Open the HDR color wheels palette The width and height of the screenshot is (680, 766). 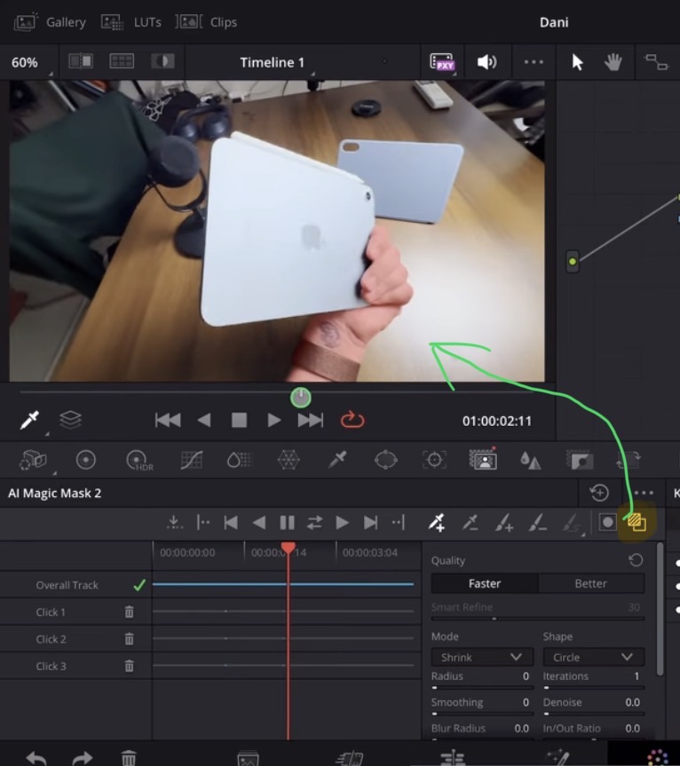coord(139,461)
